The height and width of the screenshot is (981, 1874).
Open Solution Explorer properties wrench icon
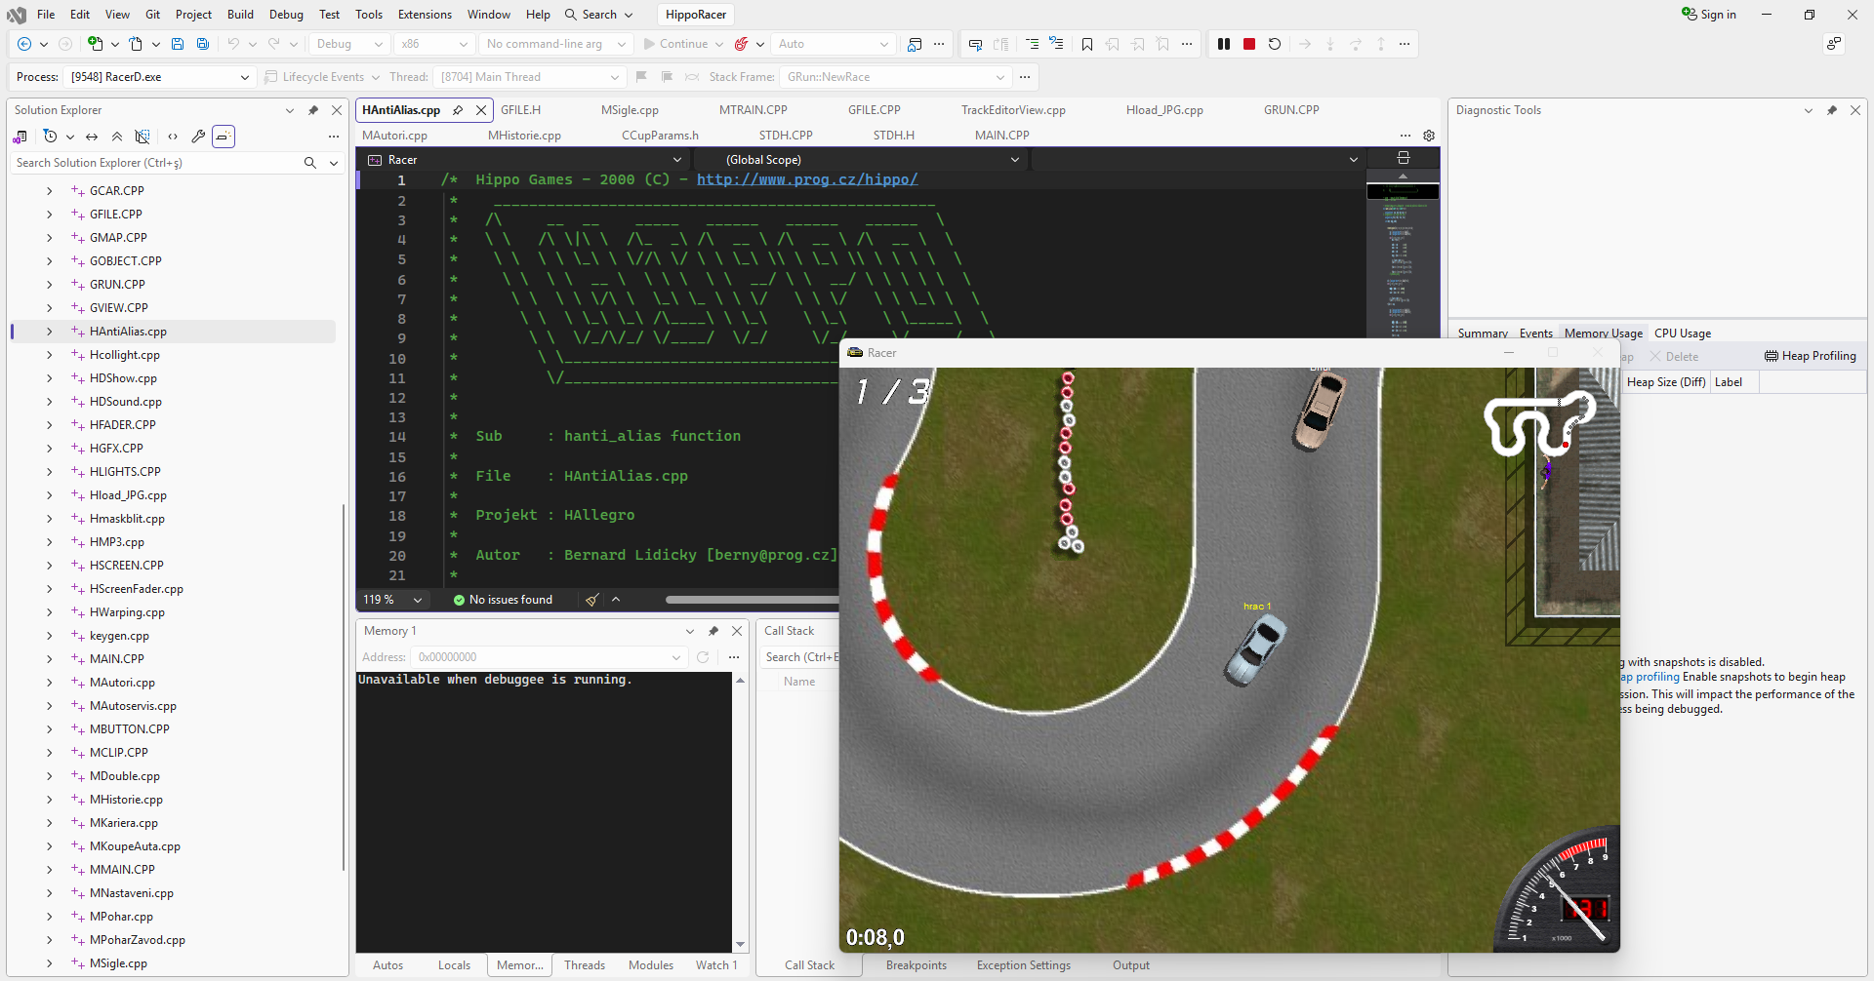[x=198, y=137]
